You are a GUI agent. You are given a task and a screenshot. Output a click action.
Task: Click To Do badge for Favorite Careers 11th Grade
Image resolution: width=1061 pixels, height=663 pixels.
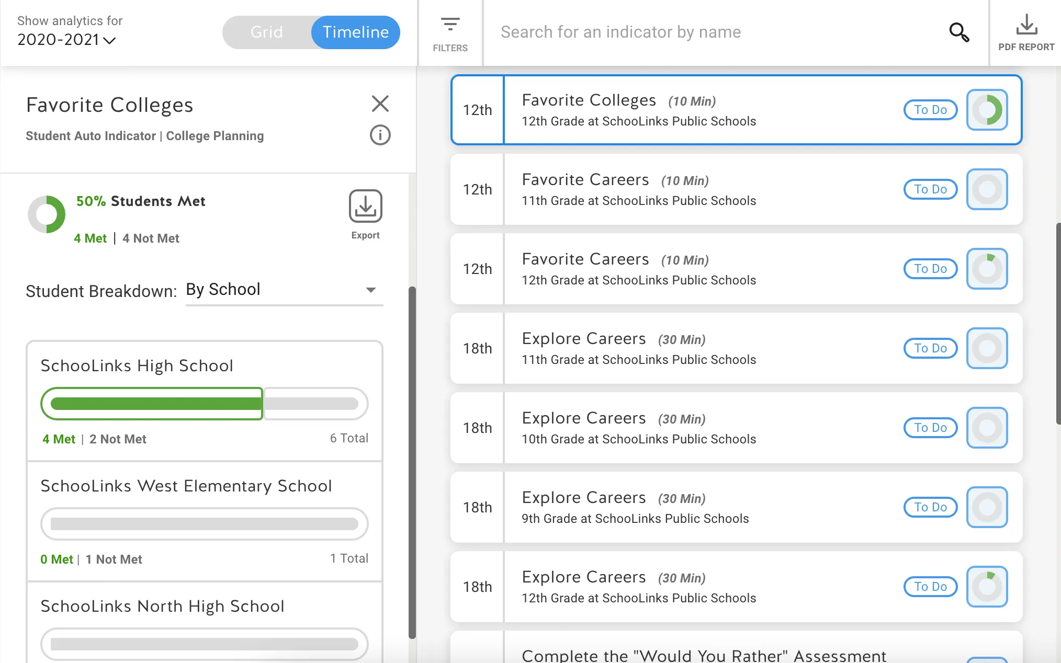click(930, 189)
